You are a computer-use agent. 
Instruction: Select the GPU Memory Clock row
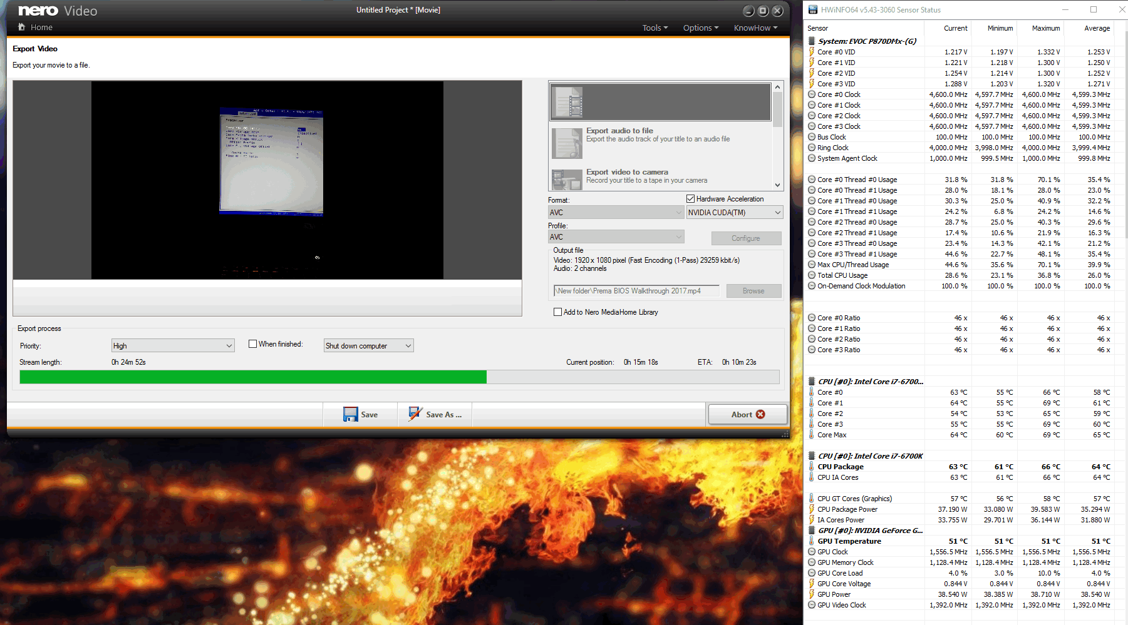point(960,562)
